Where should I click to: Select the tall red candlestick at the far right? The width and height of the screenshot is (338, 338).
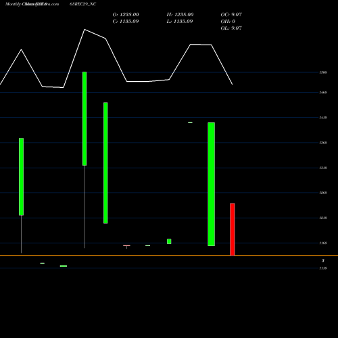click(233, 229)
